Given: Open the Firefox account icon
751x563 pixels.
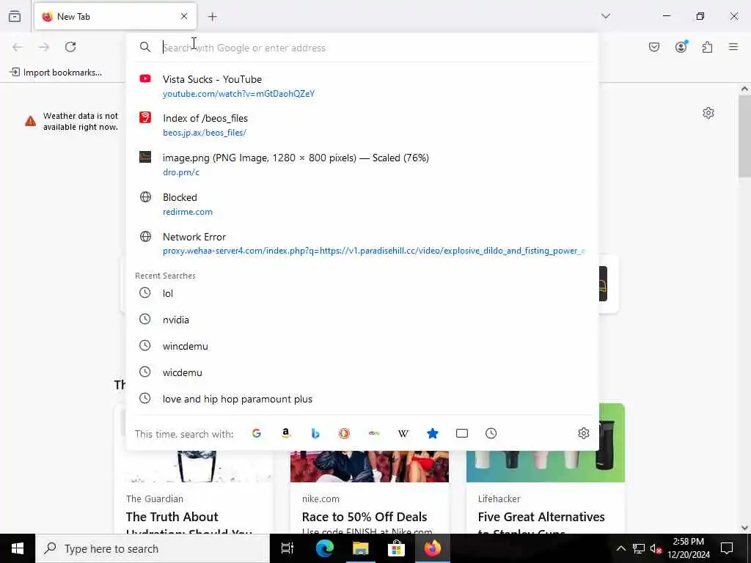Looking at the screenshot, I should pyautogui.click(x=681, y=46).
